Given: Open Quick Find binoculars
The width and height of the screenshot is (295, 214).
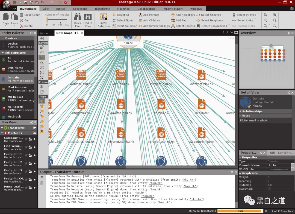Looking at the screenshot, I should tap(77, 20).
